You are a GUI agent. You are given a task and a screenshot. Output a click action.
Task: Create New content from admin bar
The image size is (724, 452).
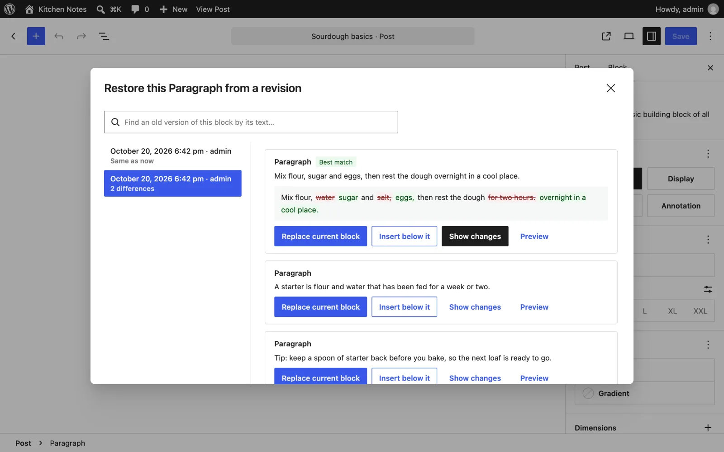173,9
